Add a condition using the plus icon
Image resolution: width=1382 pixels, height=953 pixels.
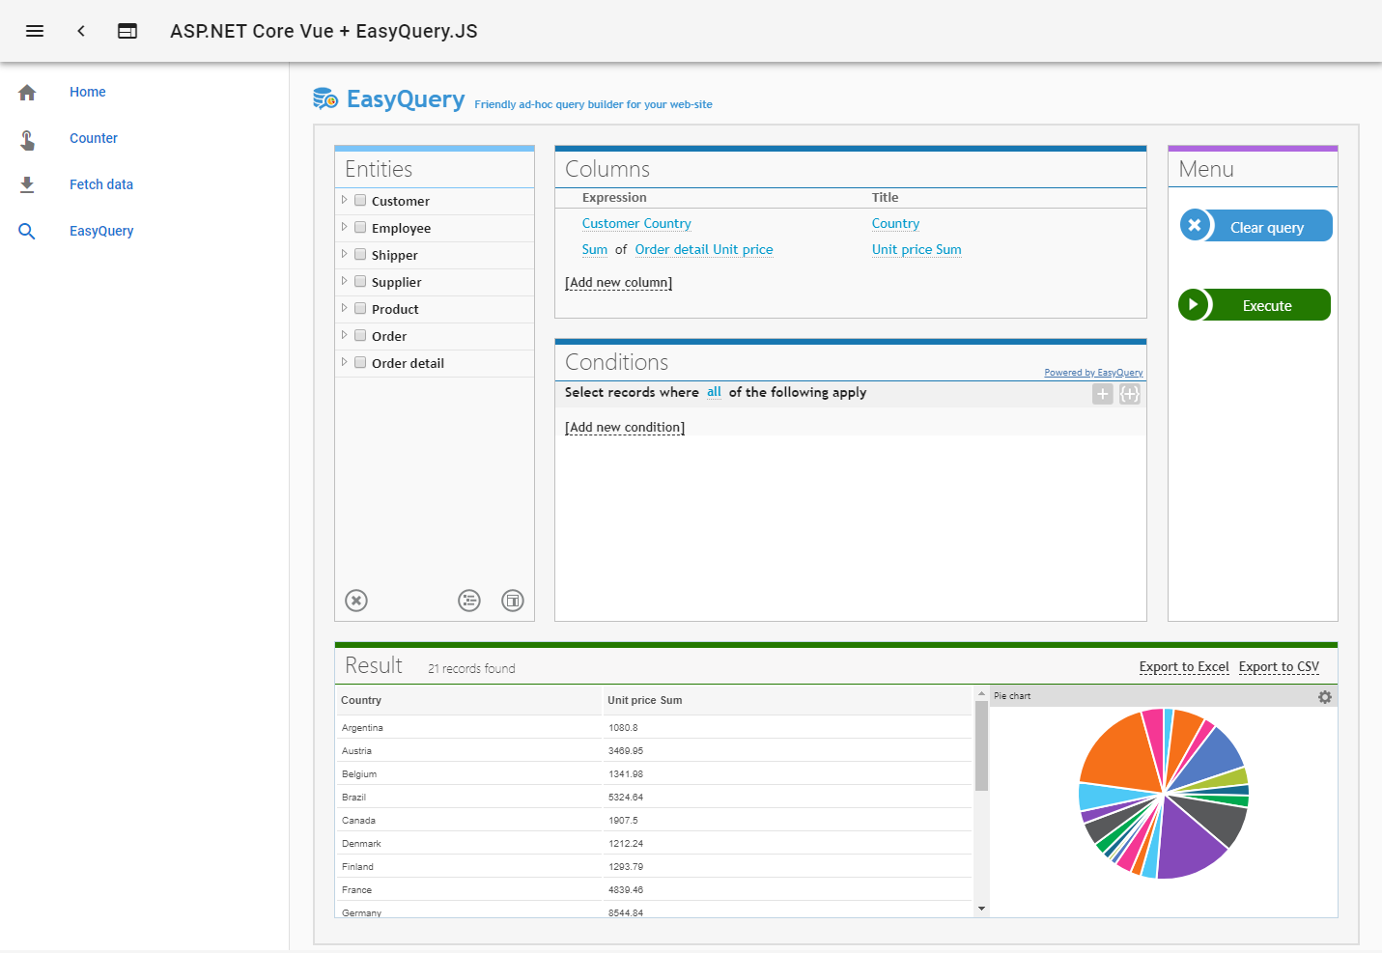tap(1103, 394)
